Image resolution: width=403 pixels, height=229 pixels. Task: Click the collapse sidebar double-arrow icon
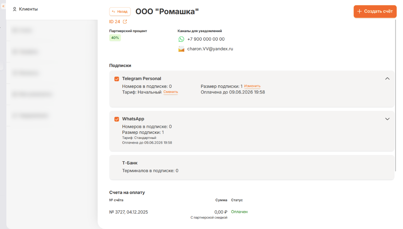[3, 6]
